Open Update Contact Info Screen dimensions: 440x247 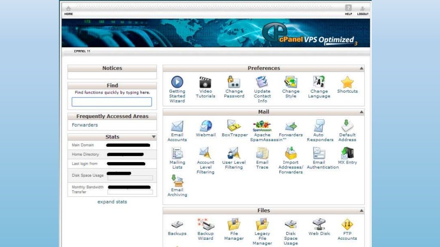point(262,89)
